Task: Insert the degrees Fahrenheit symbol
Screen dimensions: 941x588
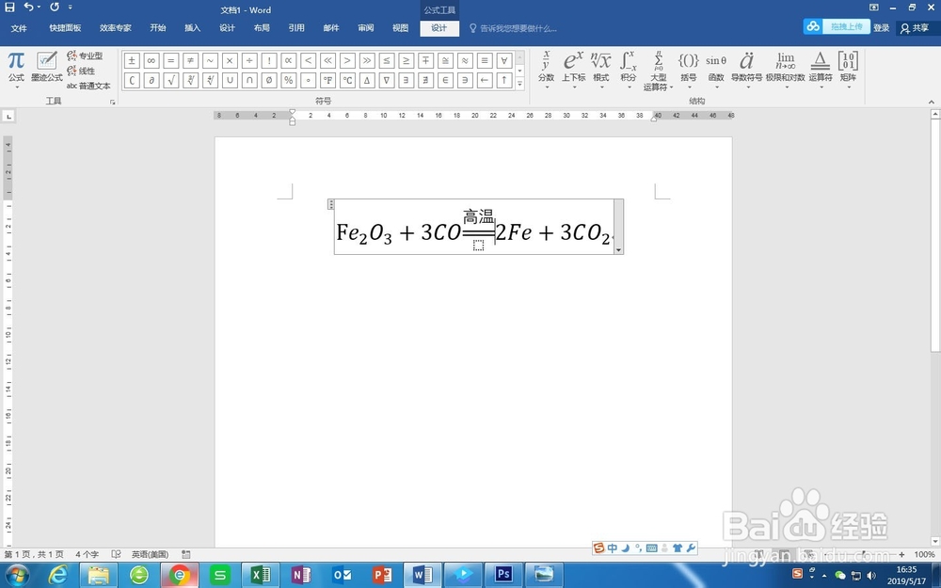Action: pyautogui.click(x=327, y=80)
